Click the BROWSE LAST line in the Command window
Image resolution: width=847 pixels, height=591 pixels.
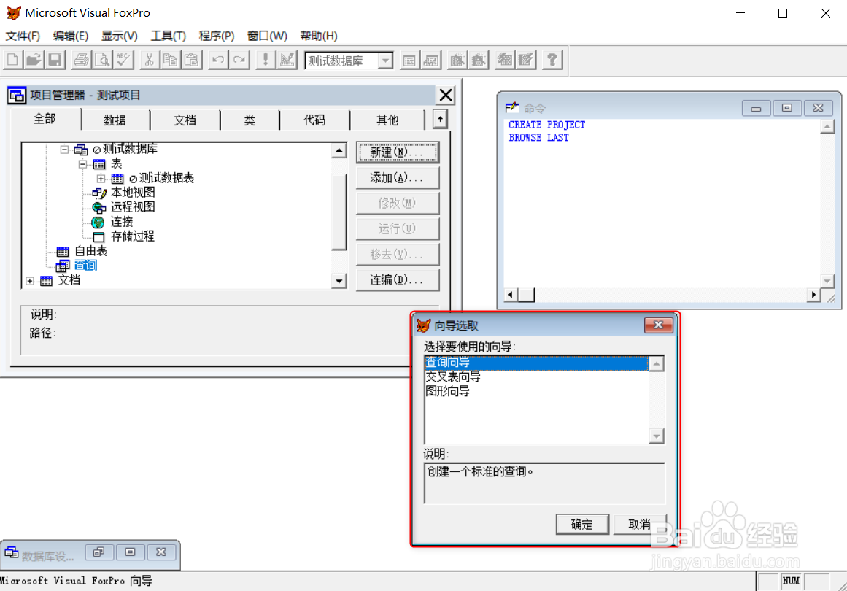point(538,138)
